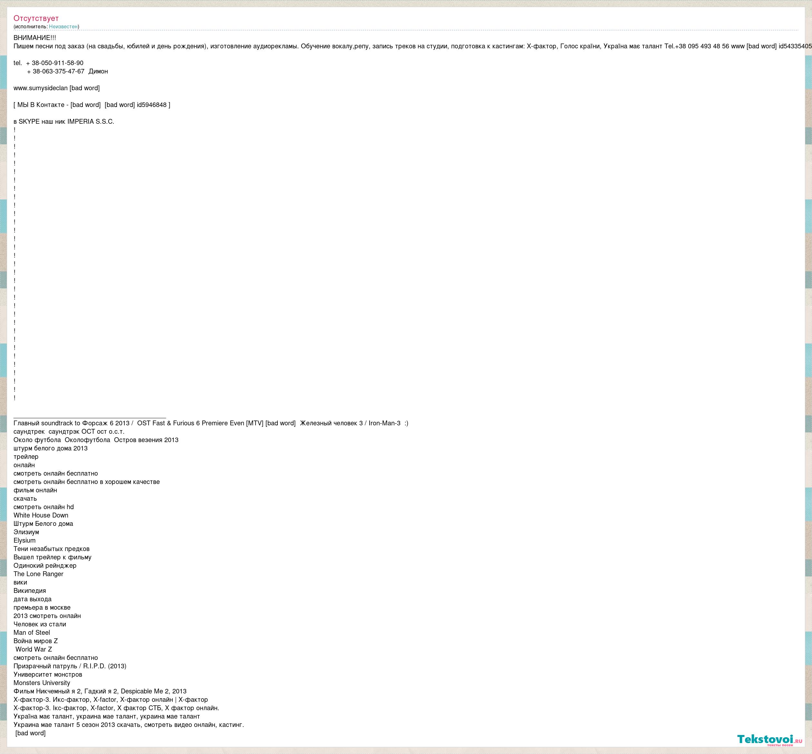Click the Вышел трейлер к фильму line
This screenshot has height=754, width=812.
pyautogui.click(x=52, y=557)
